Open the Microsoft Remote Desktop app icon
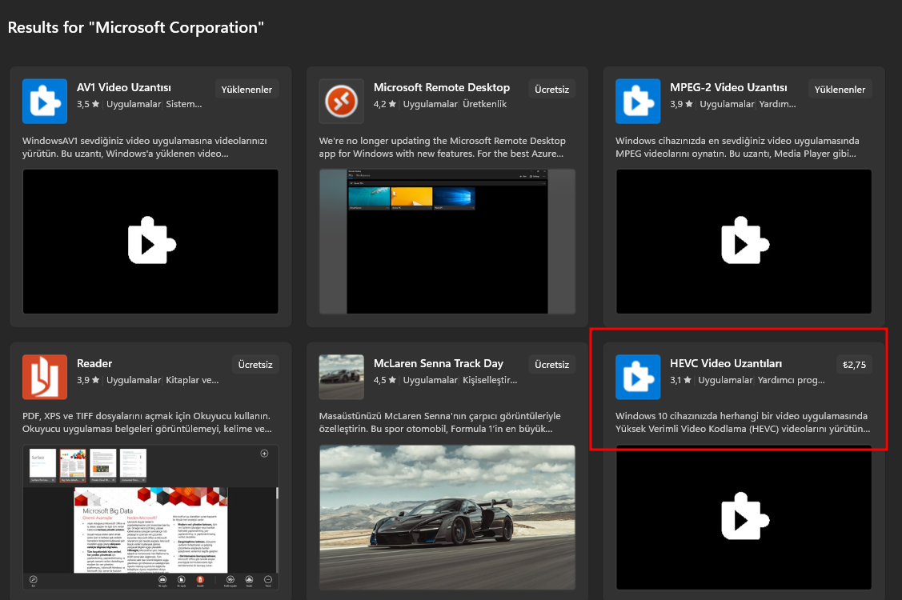The image size is (902, 600). (x=342, y=102)
